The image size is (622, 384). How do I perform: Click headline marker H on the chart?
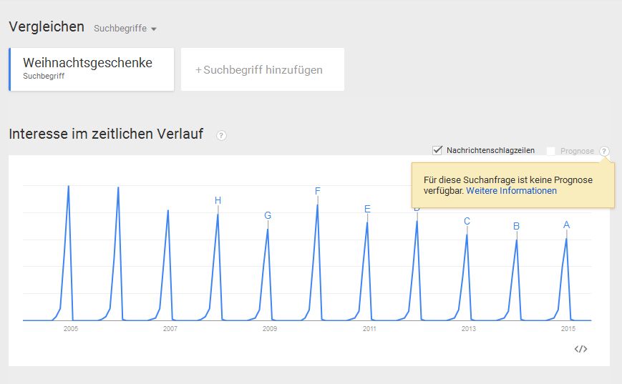[218, 200]
